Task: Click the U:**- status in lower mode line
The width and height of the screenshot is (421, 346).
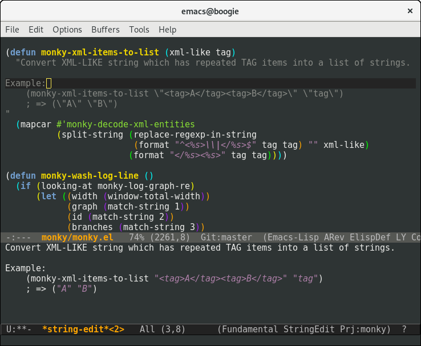Action: [18, 329]
